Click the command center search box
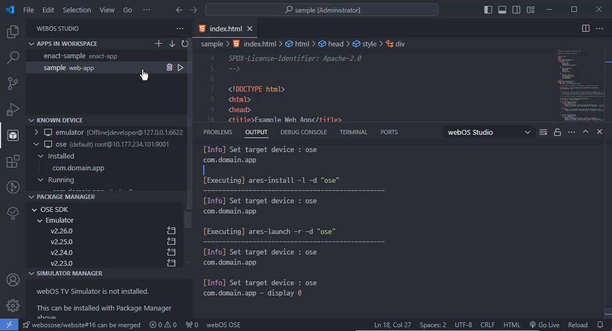This screenshot has width=612, height=331. point(322,10)
